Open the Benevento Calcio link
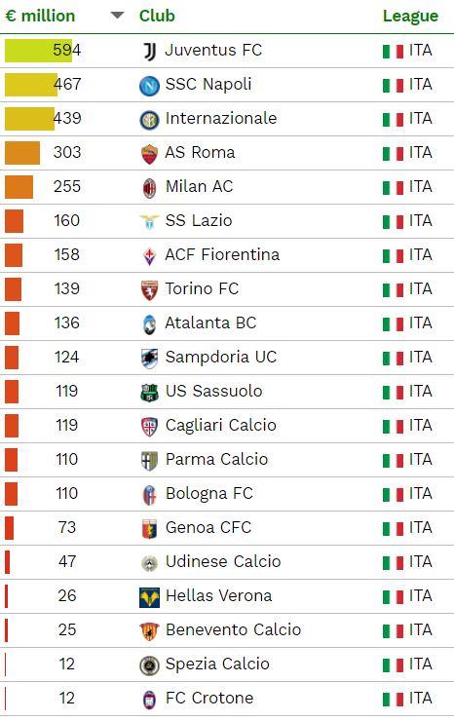Viewport: 454px width, 721px height. point(233,629)
